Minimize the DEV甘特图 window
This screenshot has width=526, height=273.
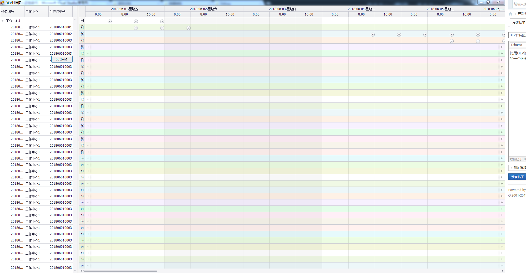481,2
